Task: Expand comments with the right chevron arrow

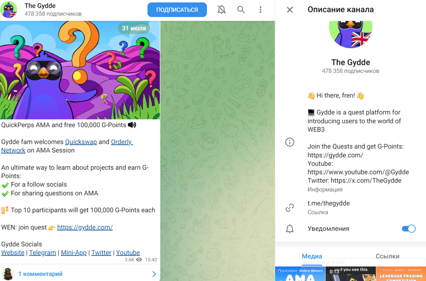Action: point(154,274)
